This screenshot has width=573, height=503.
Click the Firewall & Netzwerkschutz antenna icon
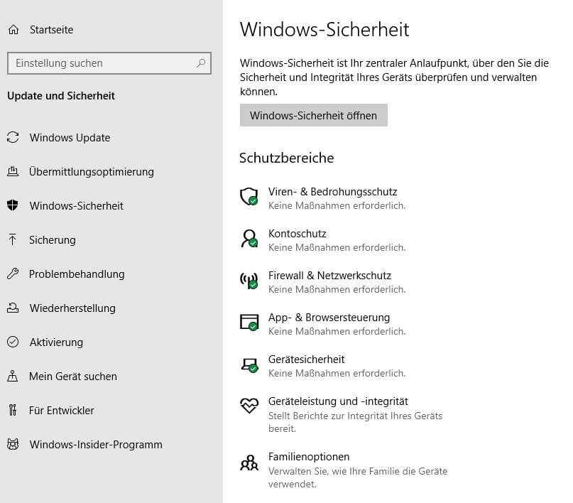[249, 281]
